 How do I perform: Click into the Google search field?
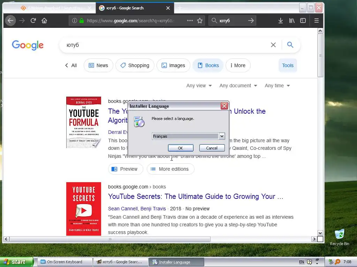(166, 45)
